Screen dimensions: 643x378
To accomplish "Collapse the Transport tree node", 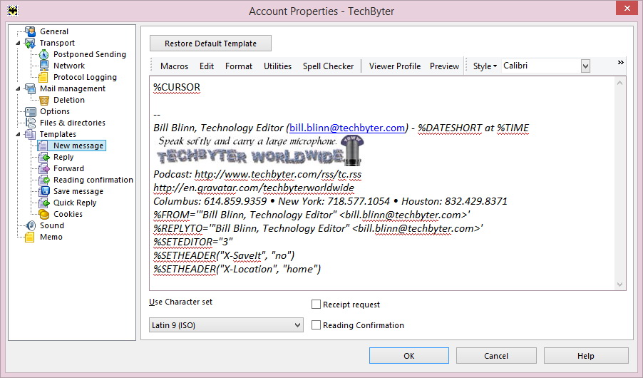I will click(x=18, y=43).
